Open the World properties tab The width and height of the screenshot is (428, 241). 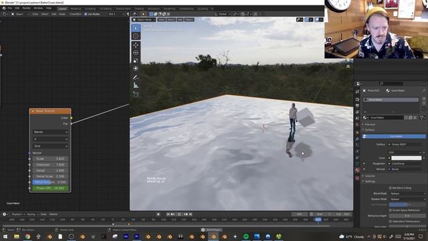click(x=357, y=125)
